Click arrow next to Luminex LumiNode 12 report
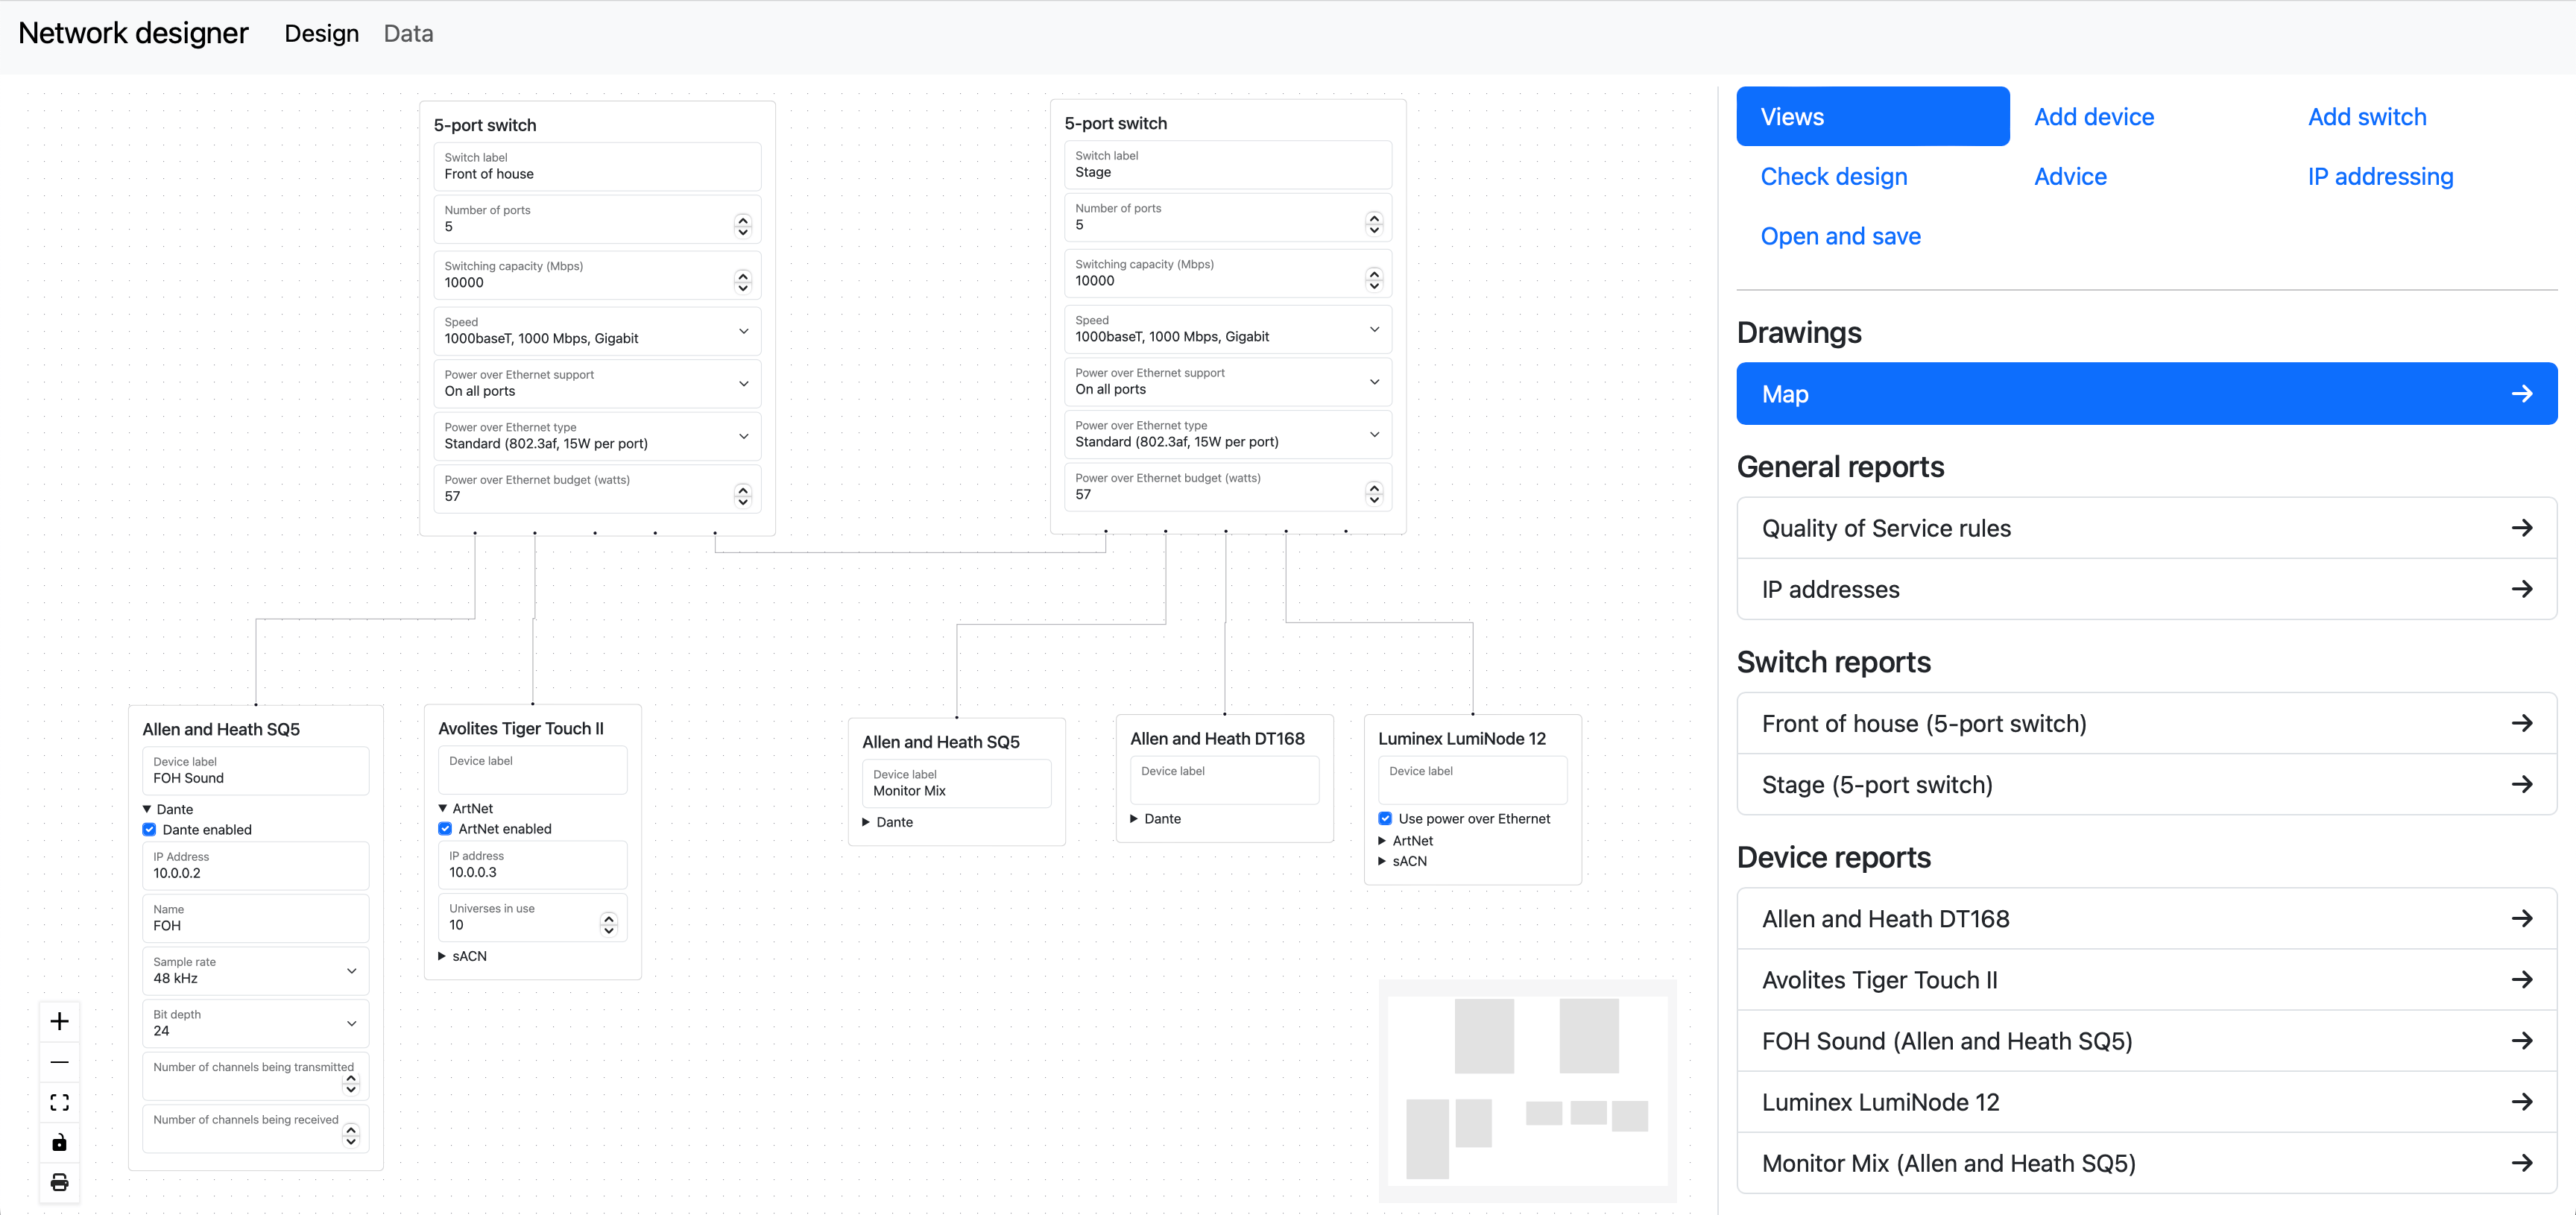The width and height of the screenshot is (2576, 1215). point(2521,1102)
